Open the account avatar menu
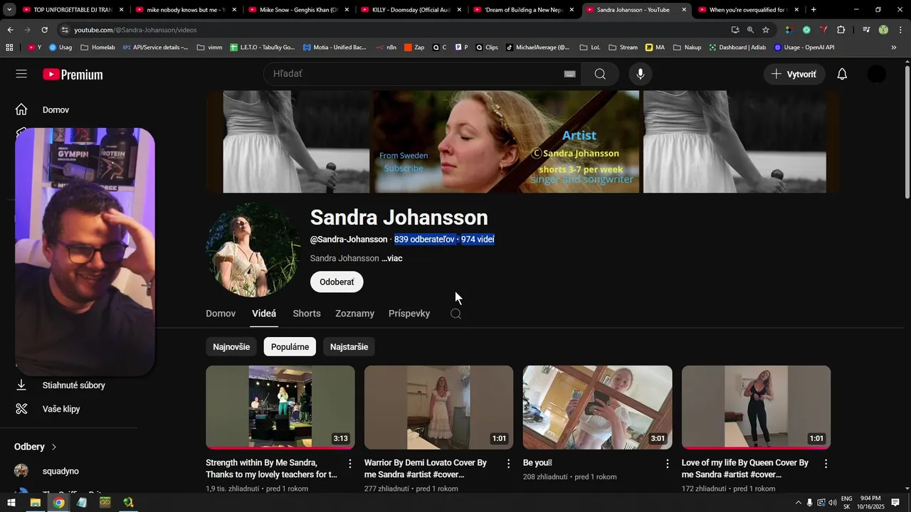Screen dimensions: 911x512 pyautogui.click(x=877, y=74)
